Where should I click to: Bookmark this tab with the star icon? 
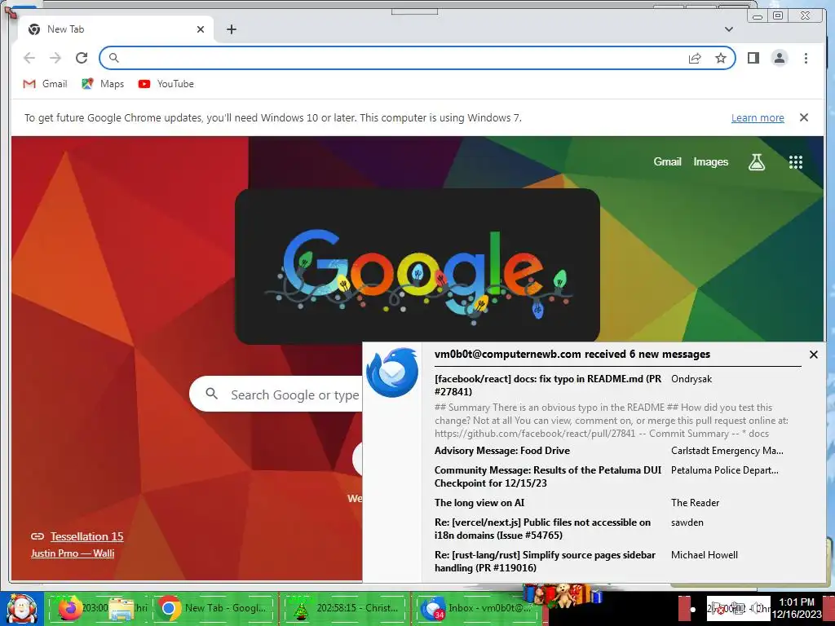tap(721, 58)
